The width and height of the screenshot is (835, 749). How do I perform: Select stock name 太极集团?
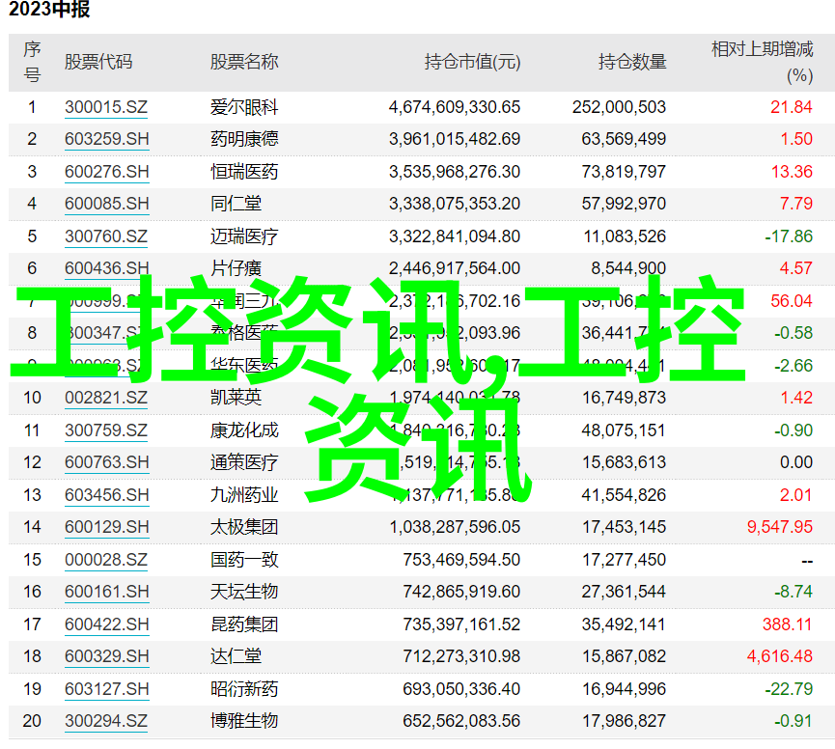pos(244,527)
